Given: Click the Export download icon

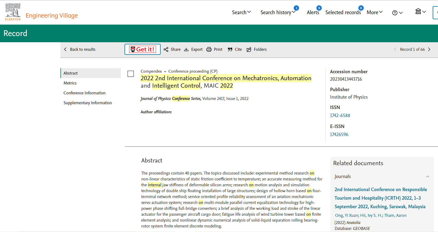Looking at the screenshot, I should (186, 49).
